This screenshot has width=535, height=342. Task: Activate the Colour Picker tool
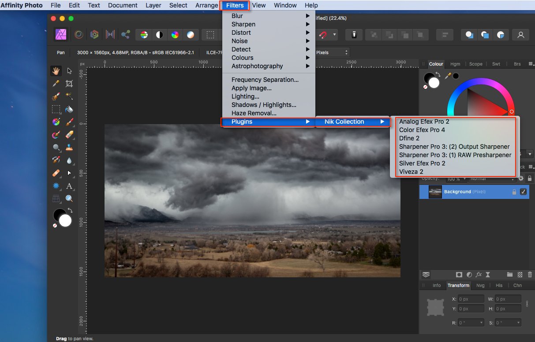(56, 83)
